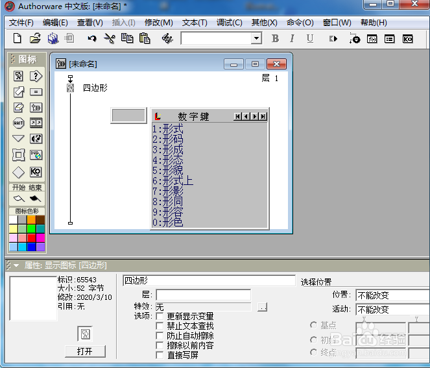The height and width of the screenshot is (368, 430).
Task: Click the 打开 button
Action: pos(85,351)
